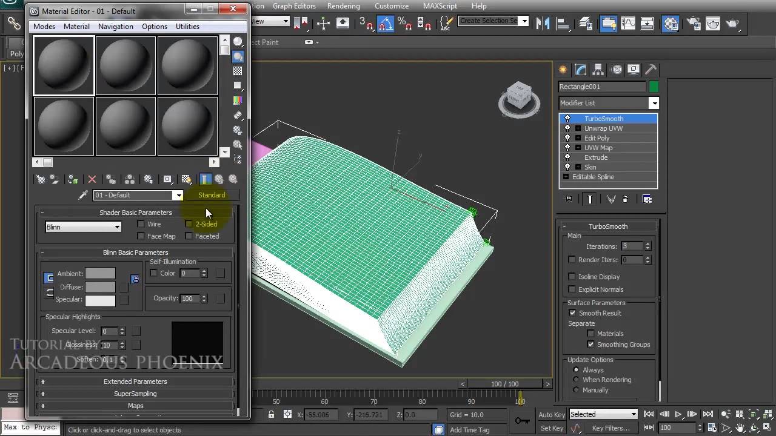Expand the SuperSampling rollout

pyautogui.click(x=135, y=394)
